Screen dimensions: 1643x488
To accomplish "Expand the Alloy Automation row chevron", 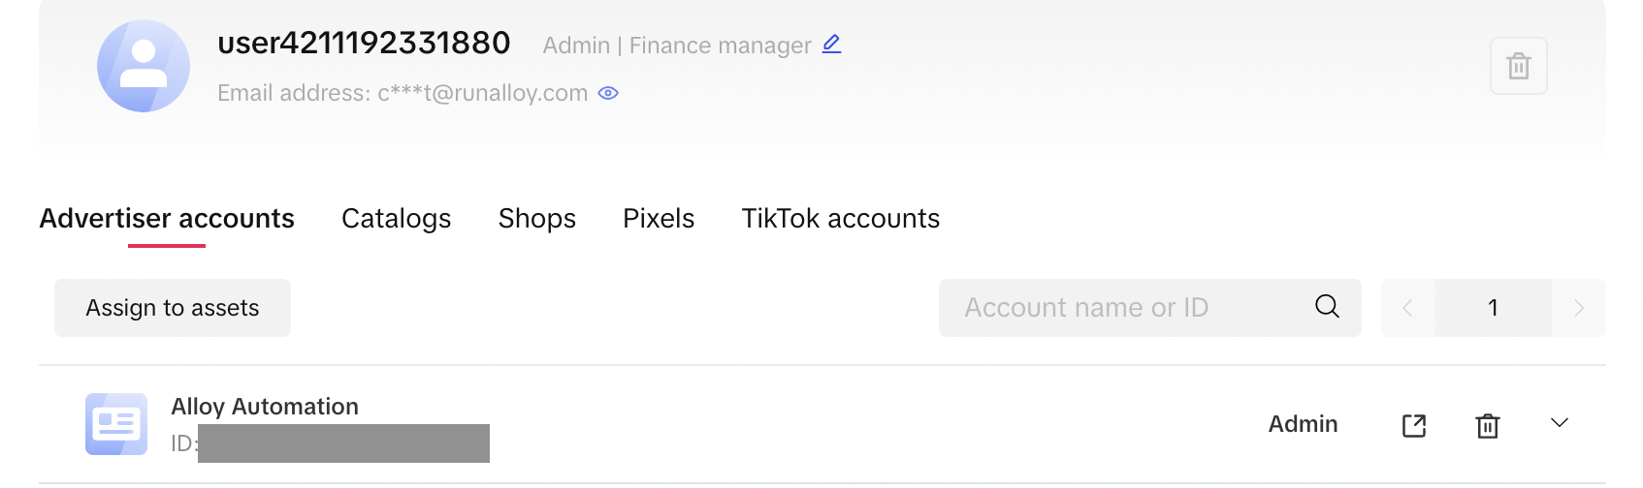I will [1560, 423].
